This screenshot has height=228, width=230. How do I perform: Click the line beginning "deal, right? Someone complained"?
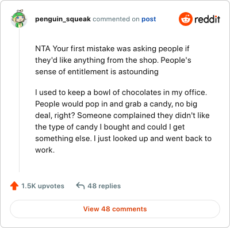(x=122, y=116)
